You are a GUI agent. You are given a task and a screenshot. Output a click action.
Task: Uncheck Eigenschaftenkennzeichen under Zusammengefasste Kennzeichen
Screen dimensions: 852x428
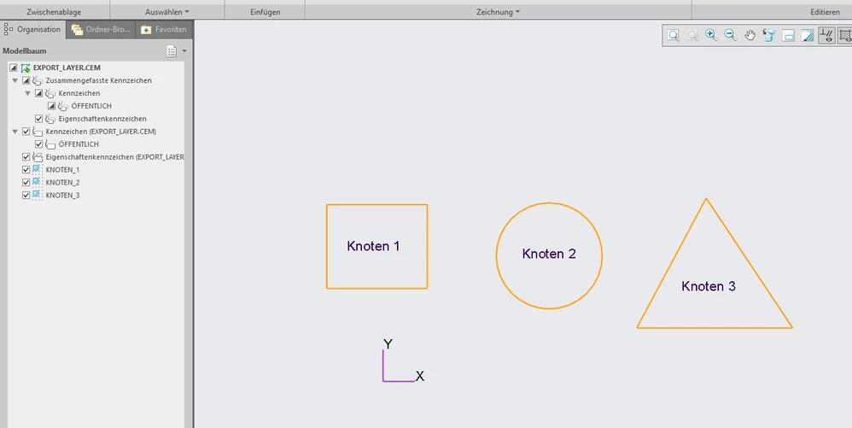click(x=38, y=119)
